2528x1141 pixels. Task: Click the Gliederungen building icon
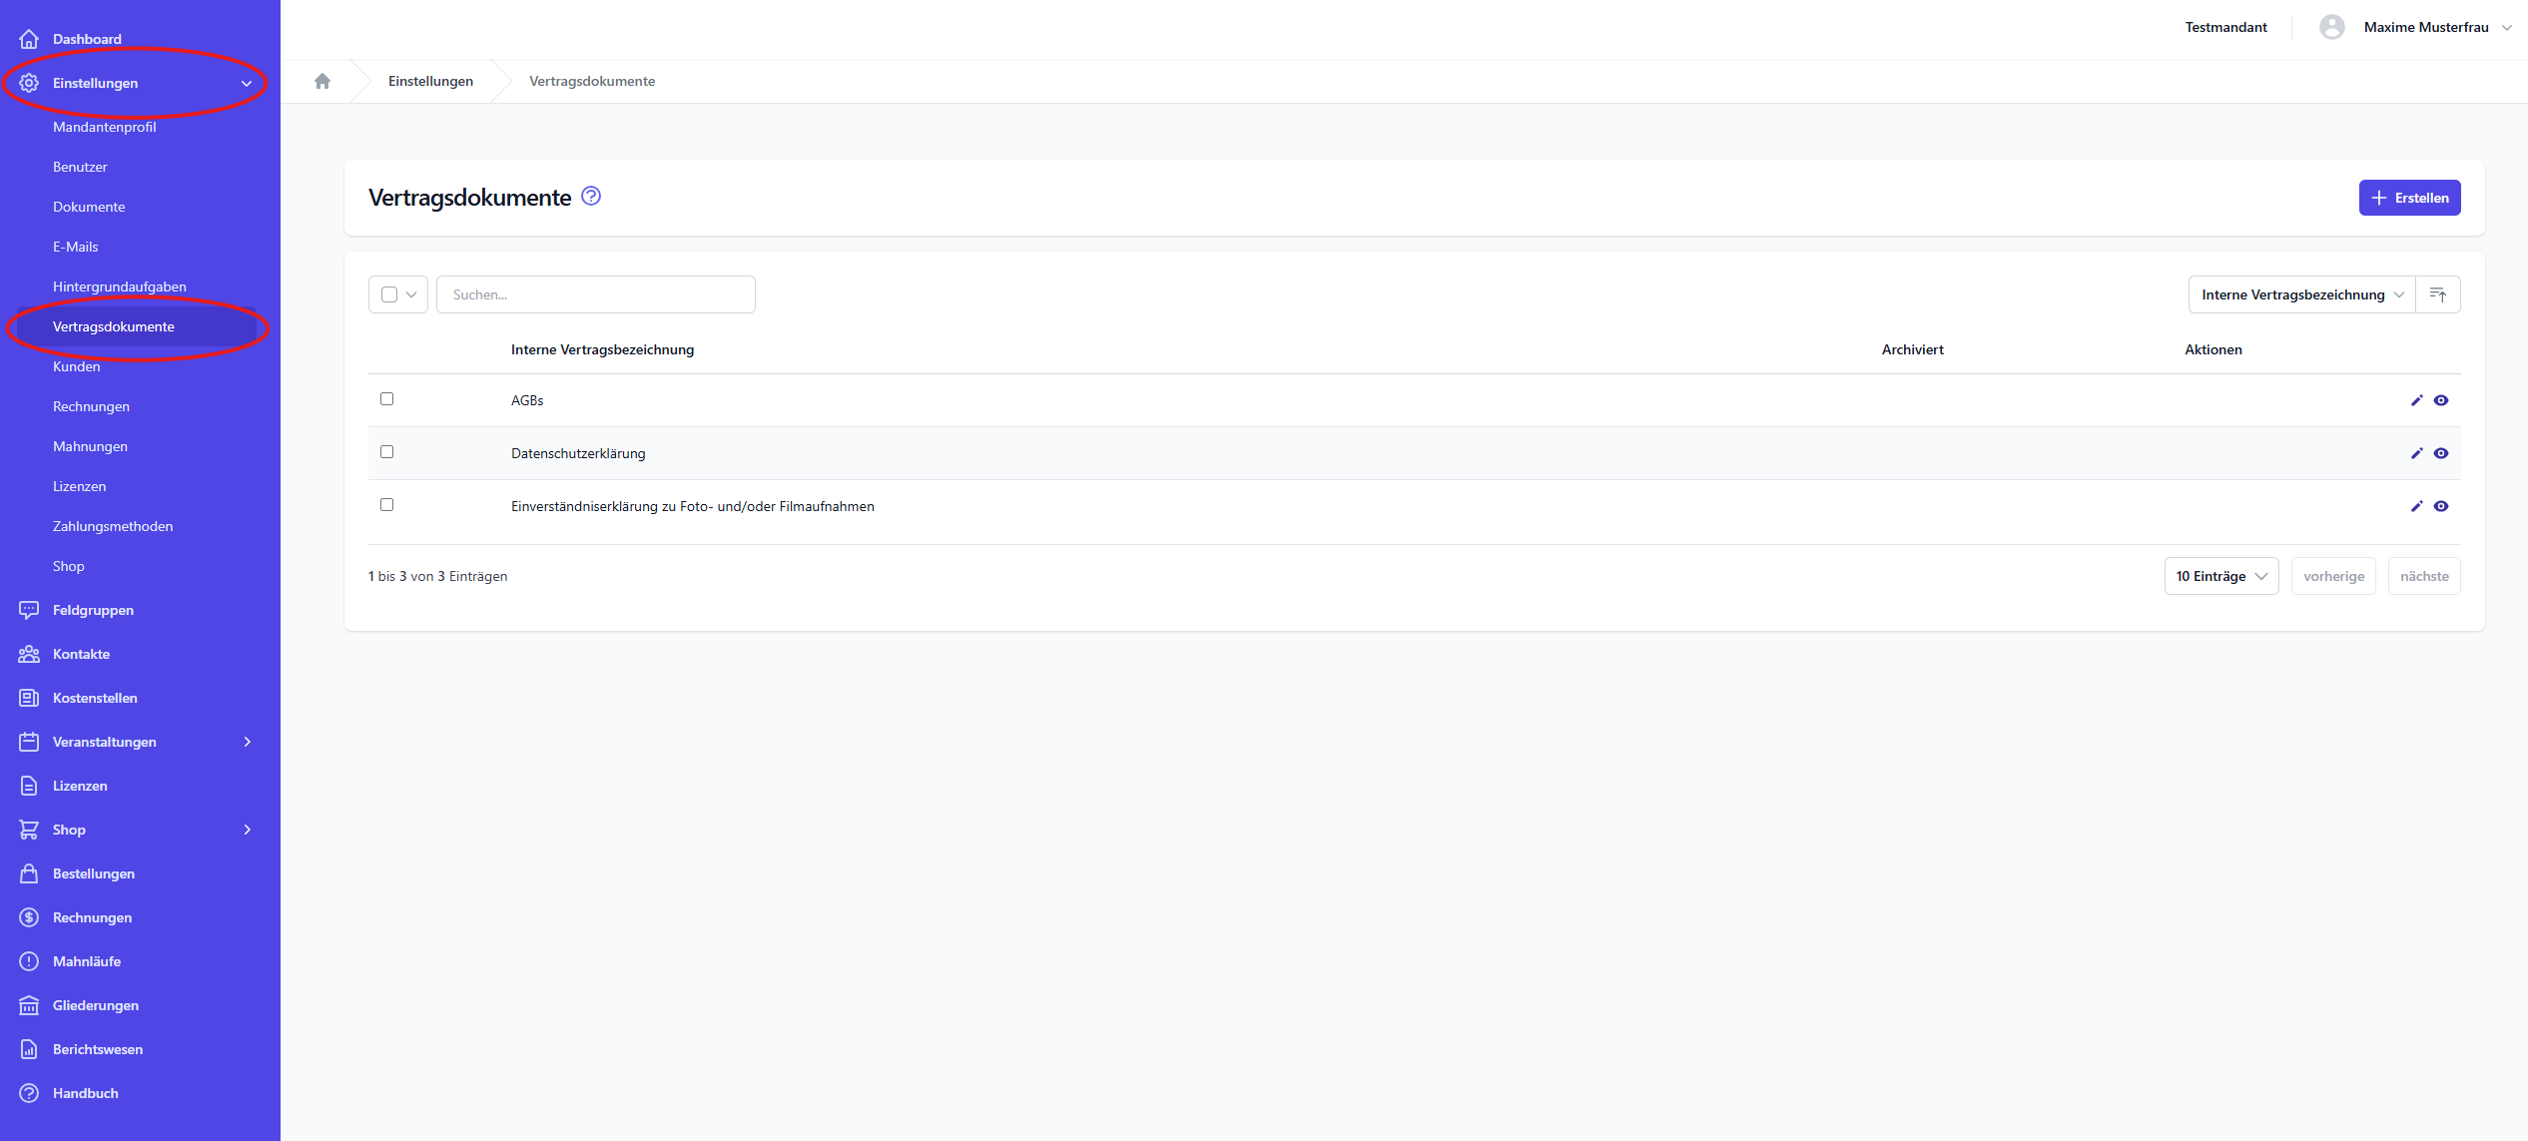point(29,1005)
